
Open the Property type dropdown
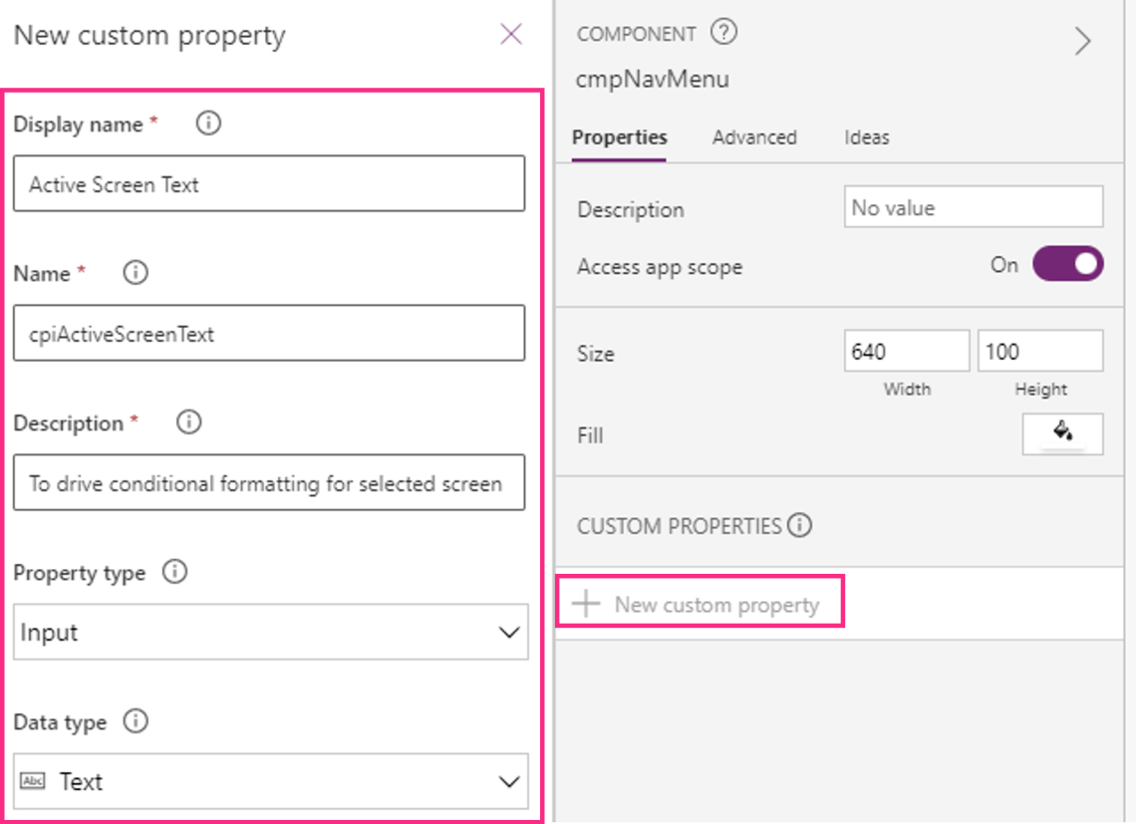pos(270,633)
